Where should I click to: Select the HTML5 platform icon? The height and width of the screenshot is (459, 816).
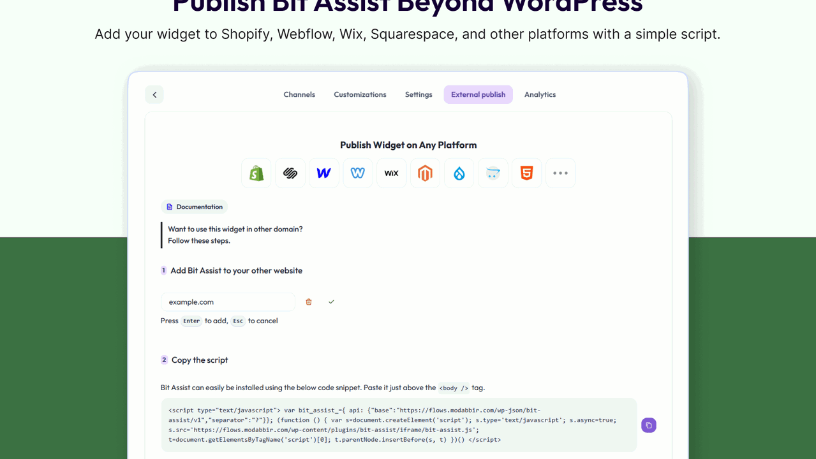coord(527,173)
